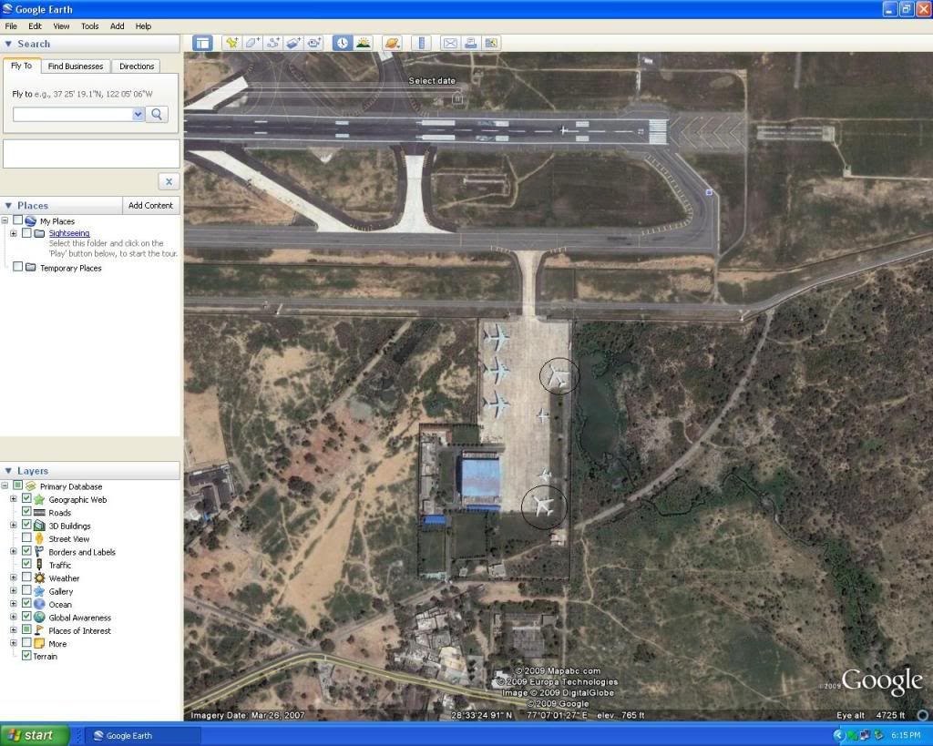Image resolution: width=933 pixels, height=746 pixels.
Task: Click View in Google Maps toolbar icon
Action: (491, 43)
